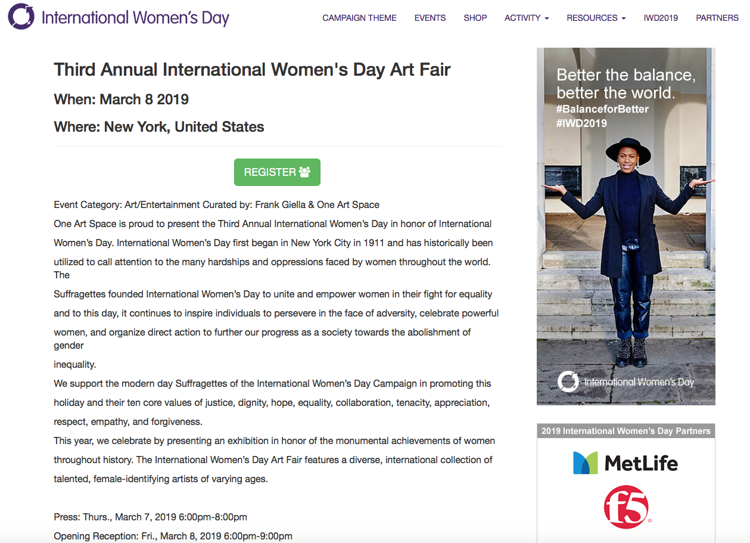Open the Shop menu item
This screenshot has width=750, height=543.
[x=475, y=18]
